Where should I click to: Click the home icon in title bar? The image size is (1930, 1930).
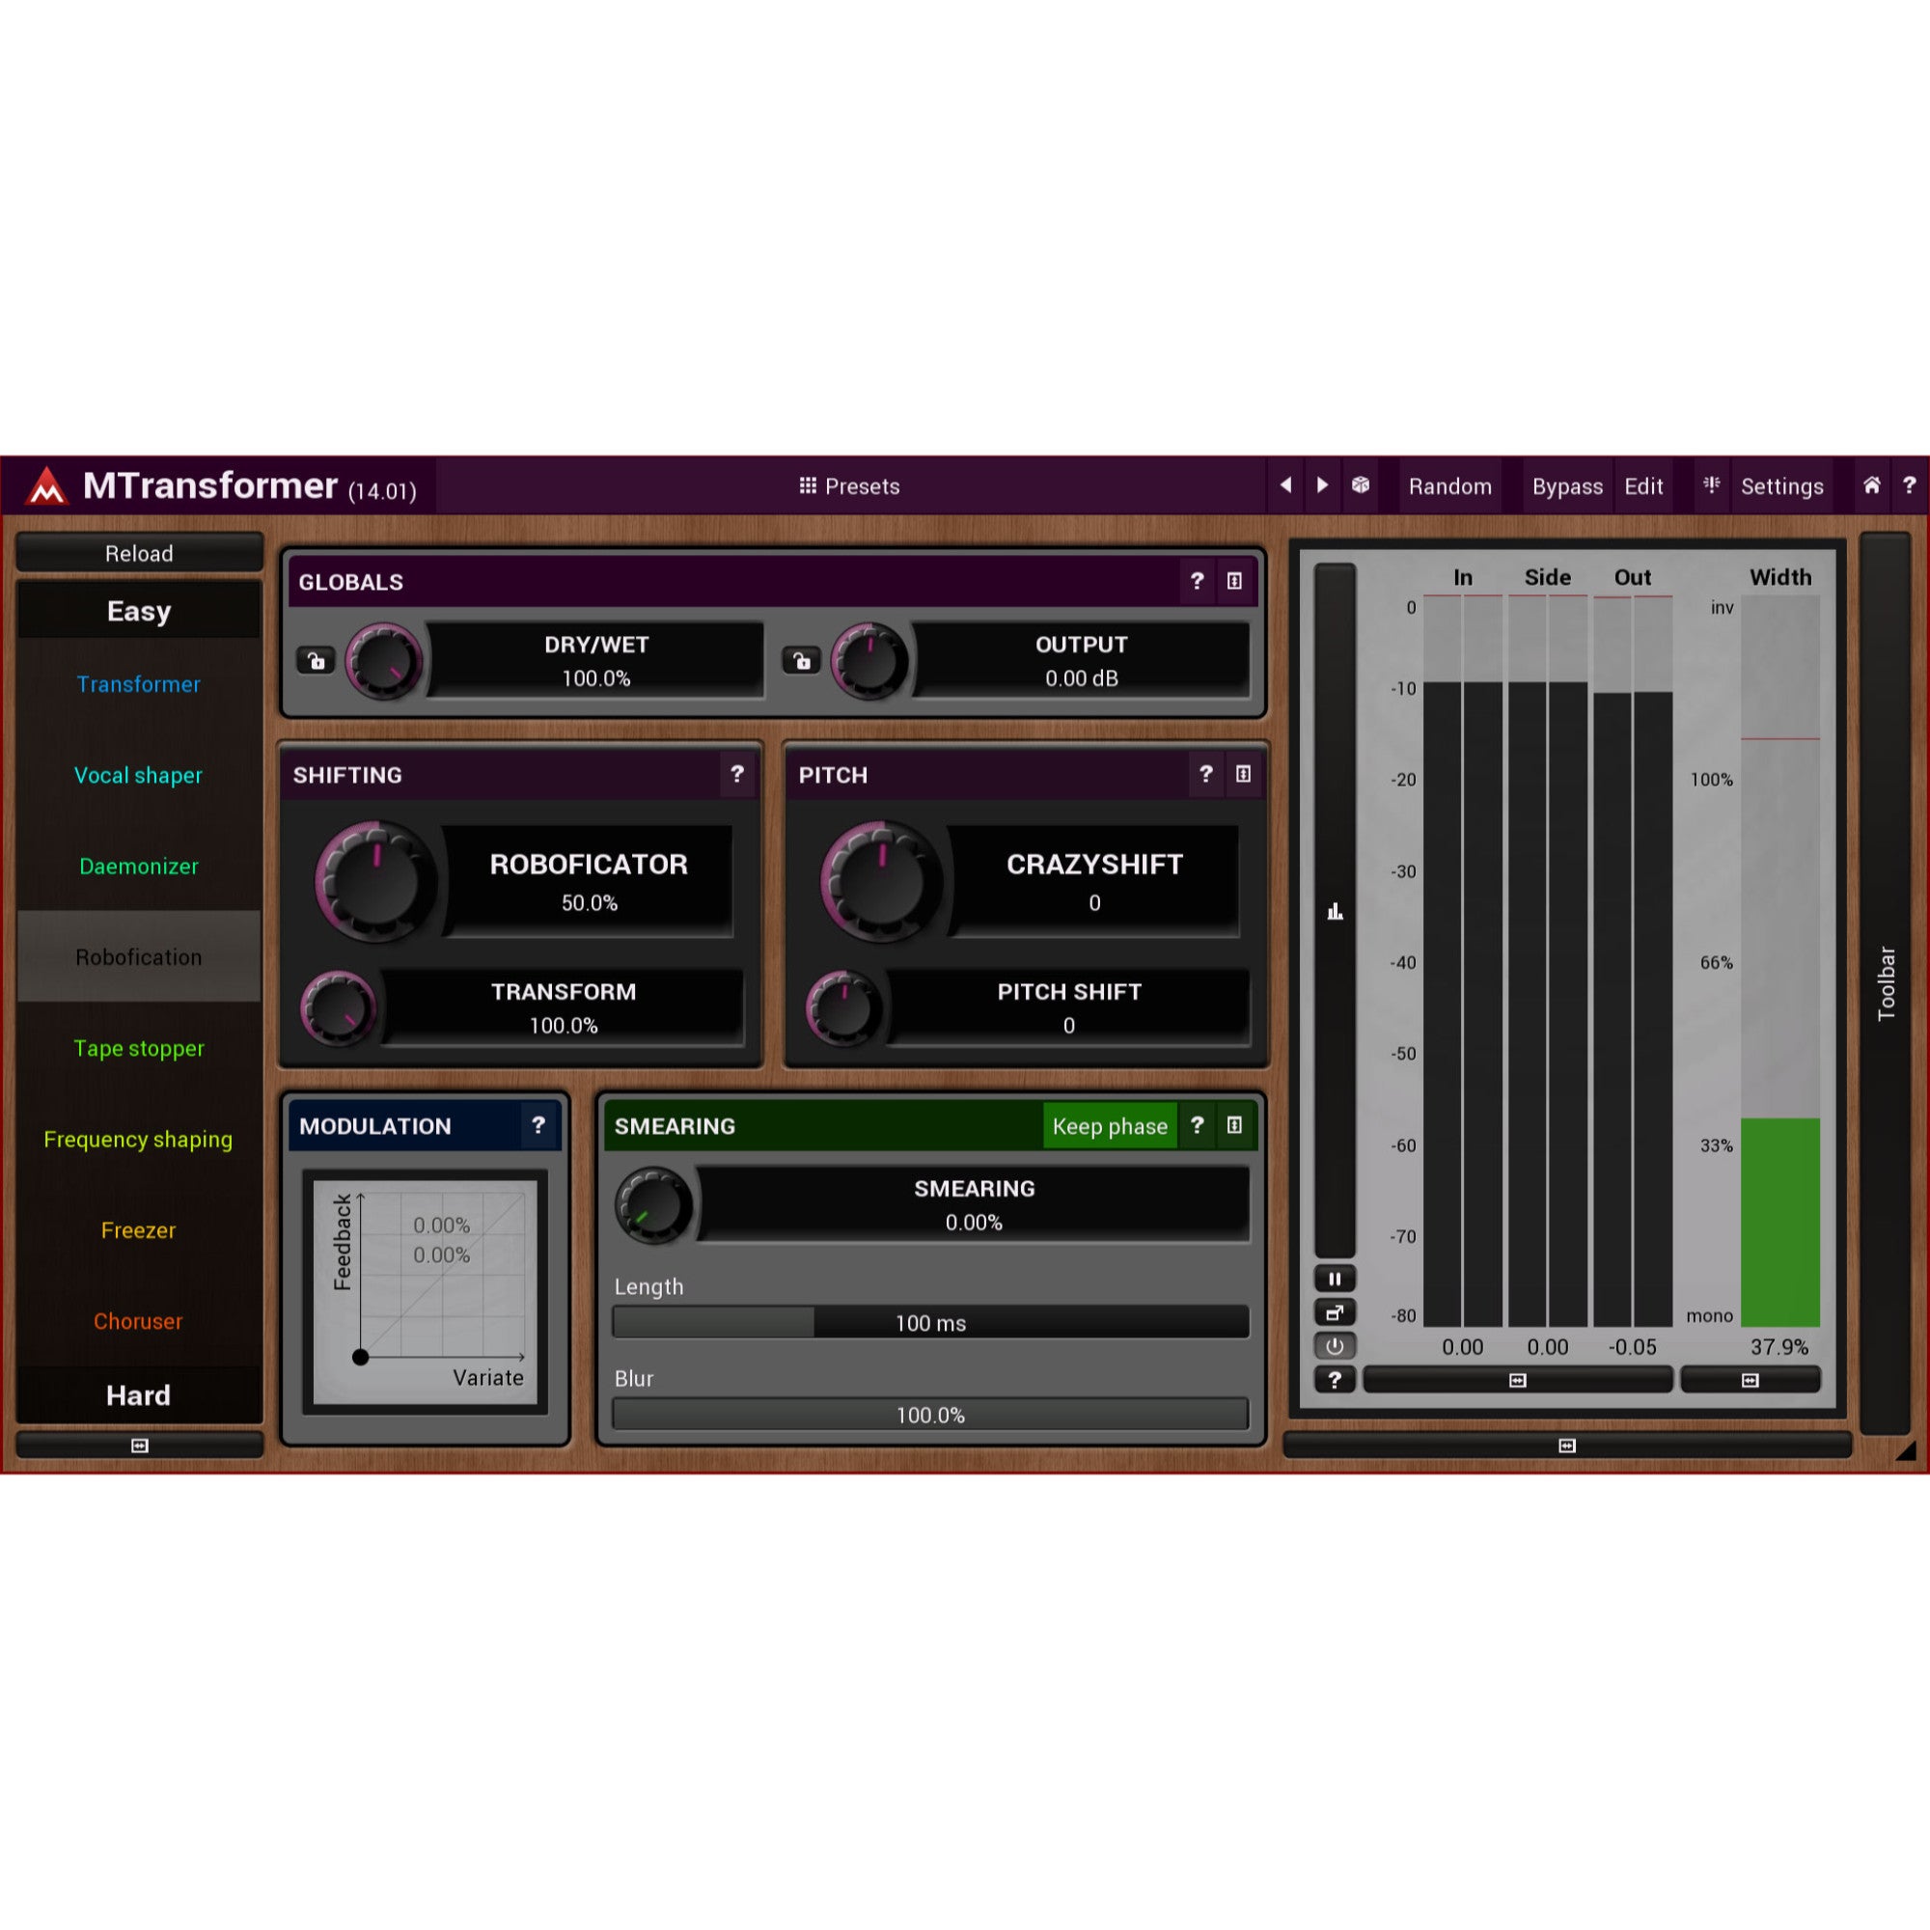[x=1872, y=485]
